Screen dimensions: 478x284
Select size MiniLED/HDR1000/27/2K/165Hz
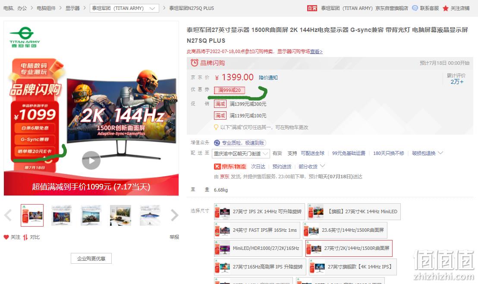258,248
